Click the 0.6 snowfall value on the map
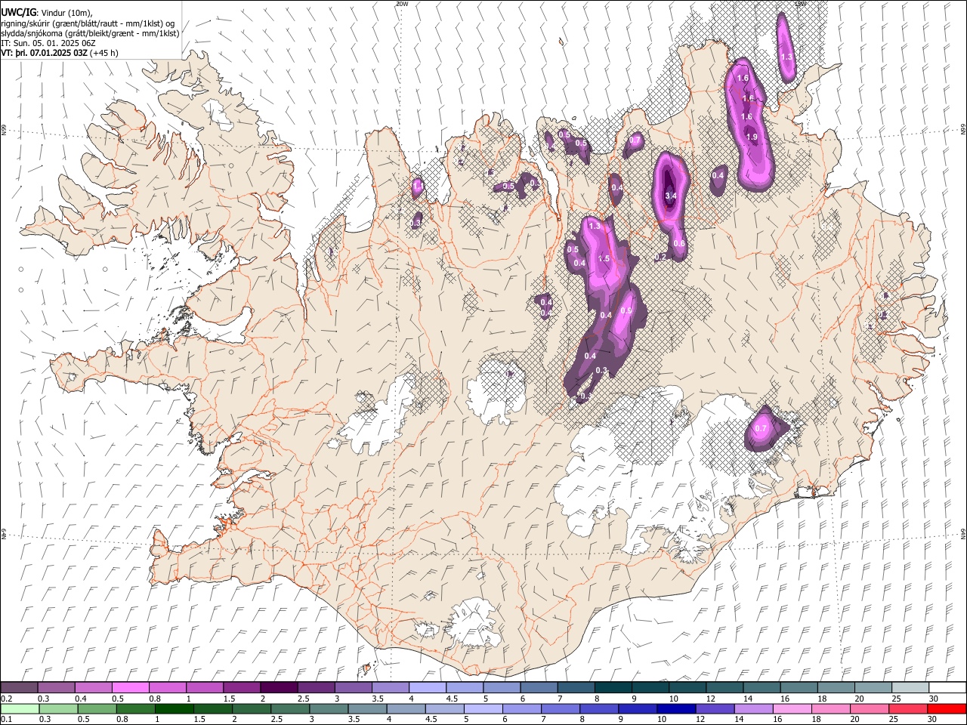Image resolution: width=967 pixels, height=725 pixels. click(679, 243)
